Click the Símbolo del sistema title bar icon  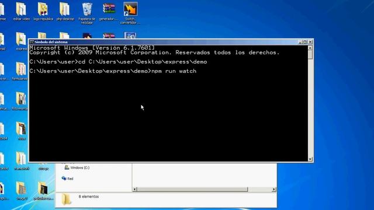point(32,42)
